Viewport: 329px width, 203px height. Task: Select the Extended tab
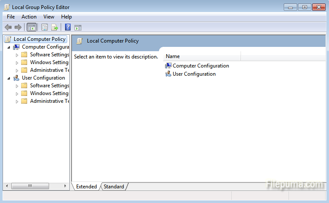tap(87, 187)
